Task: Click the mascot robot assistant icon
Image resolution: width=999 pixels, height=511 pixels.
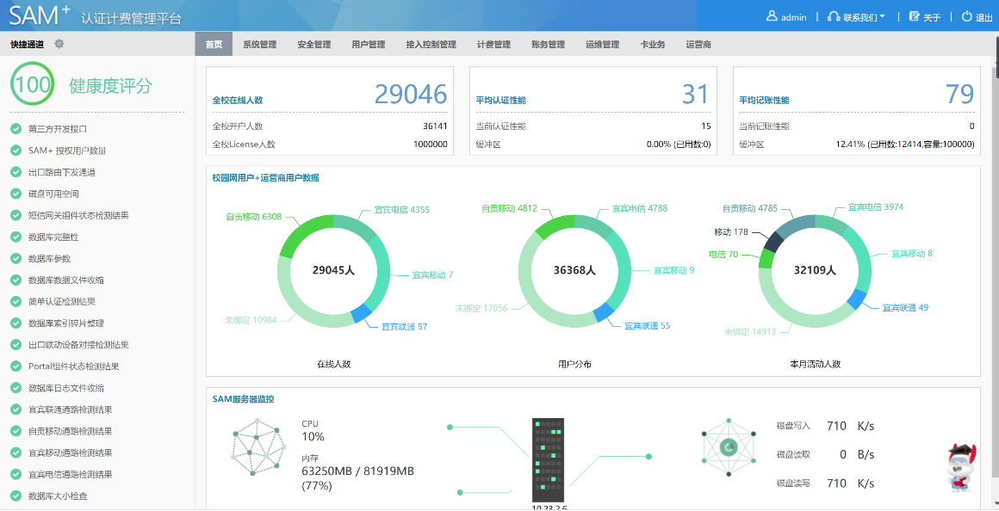Action: (x=961, y=467)
